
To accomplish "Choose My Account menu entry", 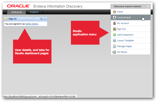I will 131,23.
